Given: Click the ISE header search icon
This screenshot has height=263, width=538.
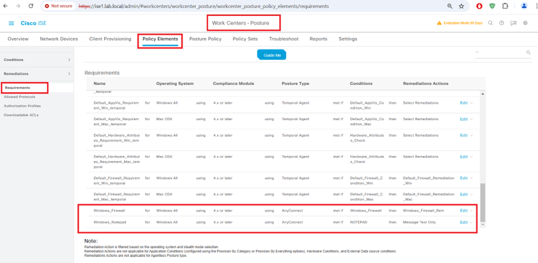Looking at the screenshot, I should [x=490, y=23].
